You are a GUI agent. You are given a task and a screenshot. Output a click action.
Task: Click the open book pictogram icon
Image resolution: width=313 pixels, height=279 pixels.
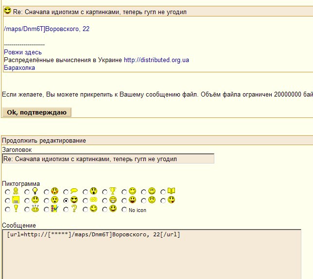pos(171,191)
